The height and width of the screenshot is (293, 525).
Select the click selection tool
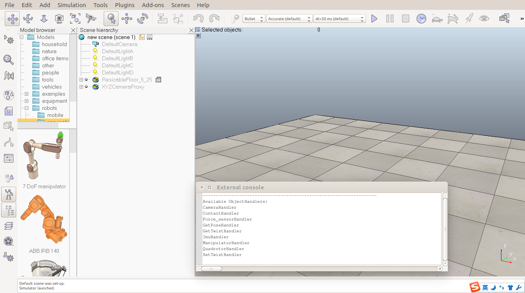111,19
